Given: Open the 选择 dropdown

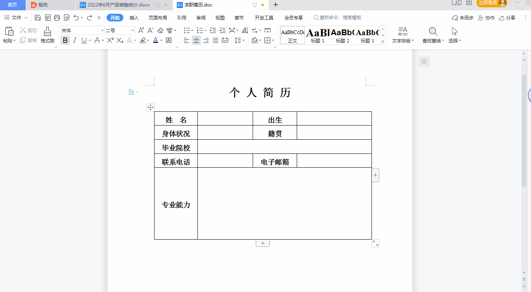Looking at the screenshot, I should (455, 41).
